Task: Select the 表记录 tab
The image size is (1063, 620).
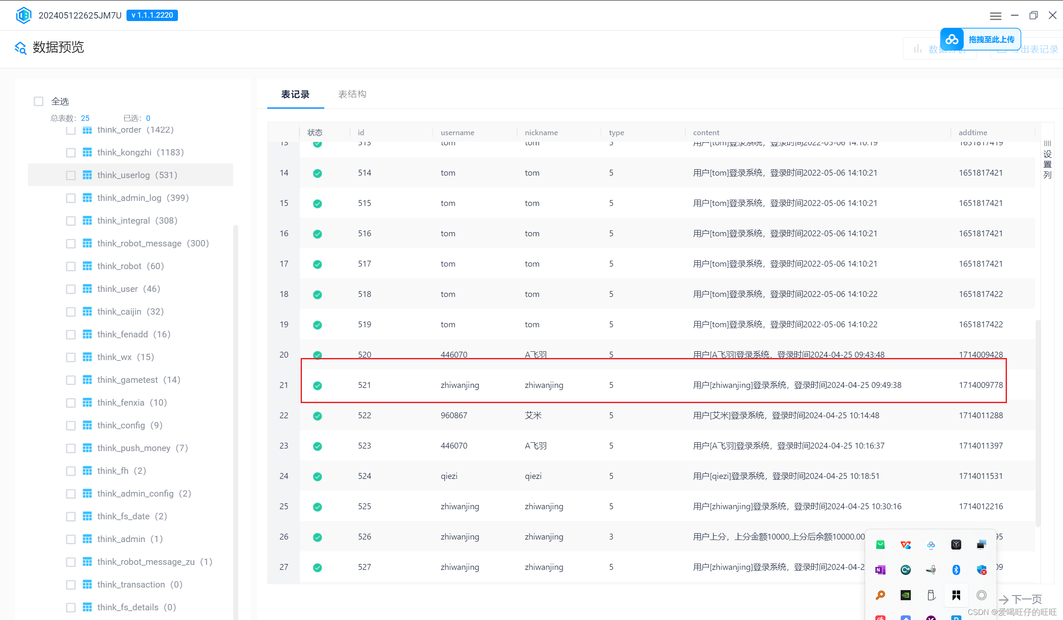Action: click(295, 94)
